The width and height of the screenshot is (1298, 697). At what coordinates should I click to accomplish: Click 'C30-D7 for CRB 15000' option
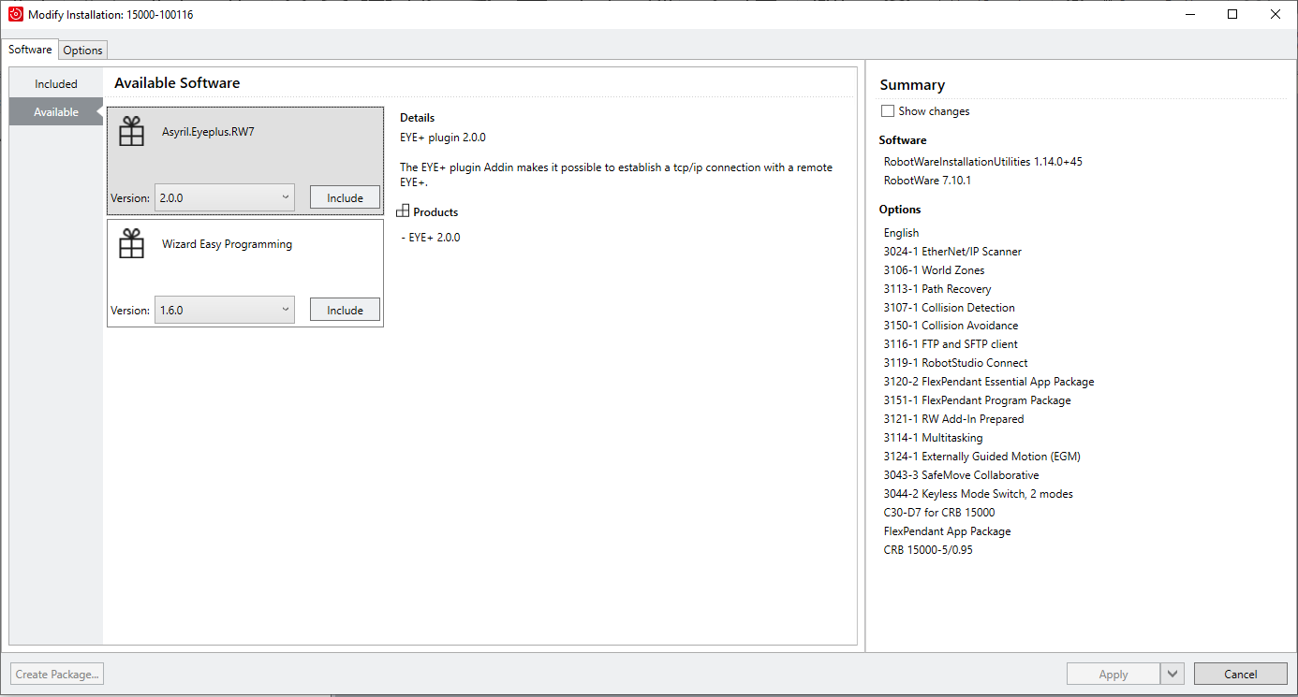coord(939,513)
